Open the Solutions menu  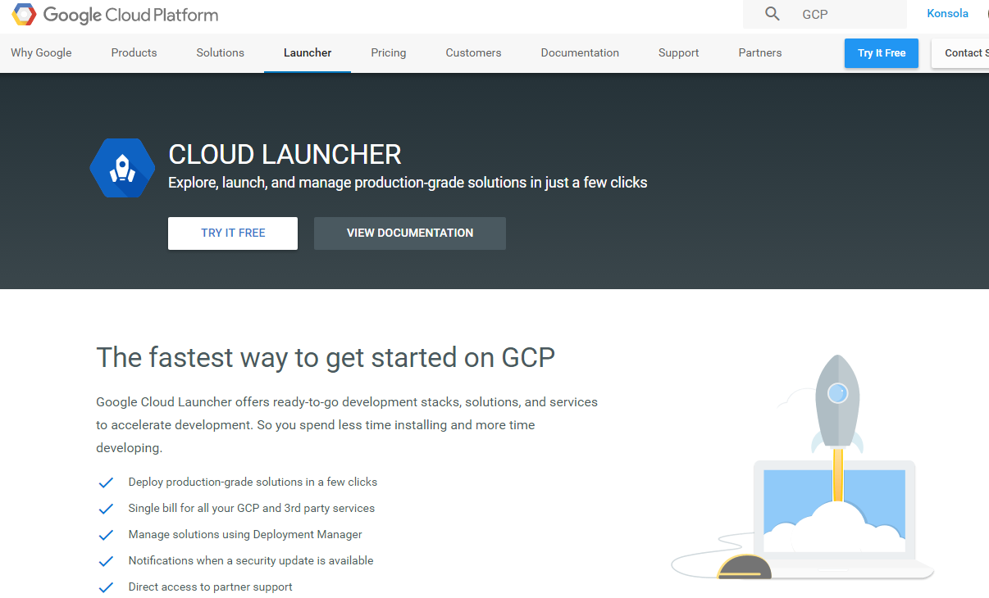pyautogui.click(x=220, y=52)
